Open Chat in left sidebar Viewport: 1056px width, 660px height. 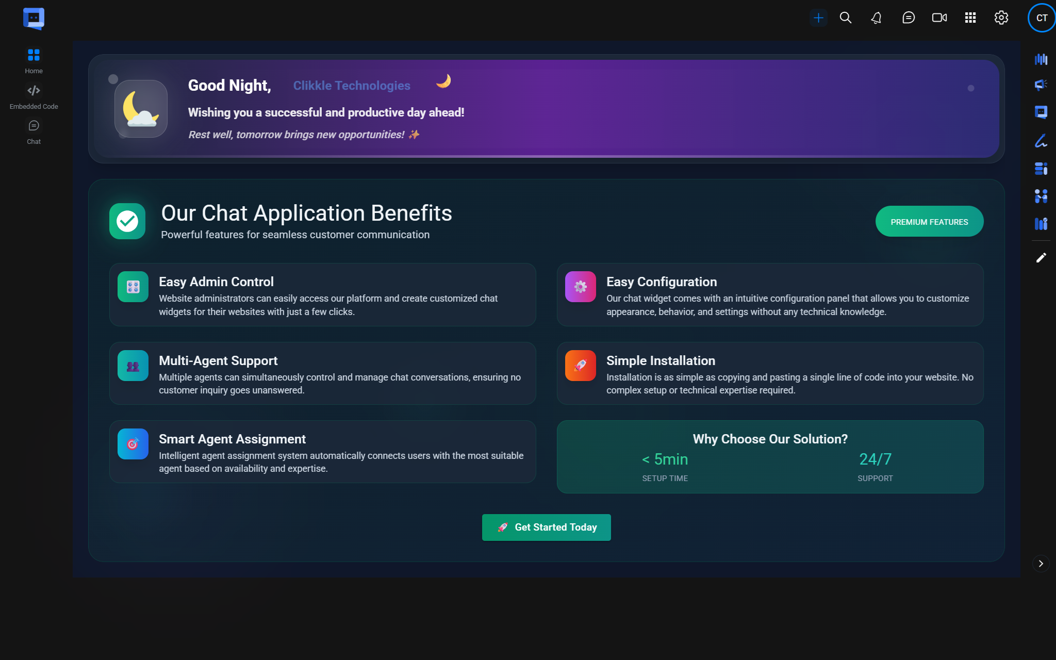pyautogui.click(x=34, y=131)
